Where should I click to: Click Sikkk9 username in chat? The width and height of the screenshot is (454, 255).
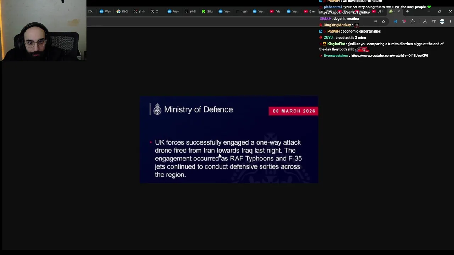coord(325,19)
